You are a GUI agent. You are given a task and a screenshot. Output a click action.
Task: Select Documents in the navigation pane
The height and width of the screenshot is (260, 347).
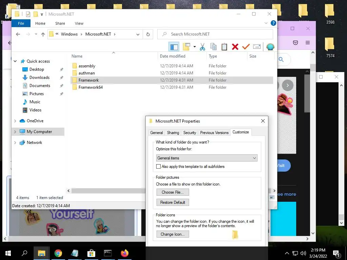click(x=40, y=86)
